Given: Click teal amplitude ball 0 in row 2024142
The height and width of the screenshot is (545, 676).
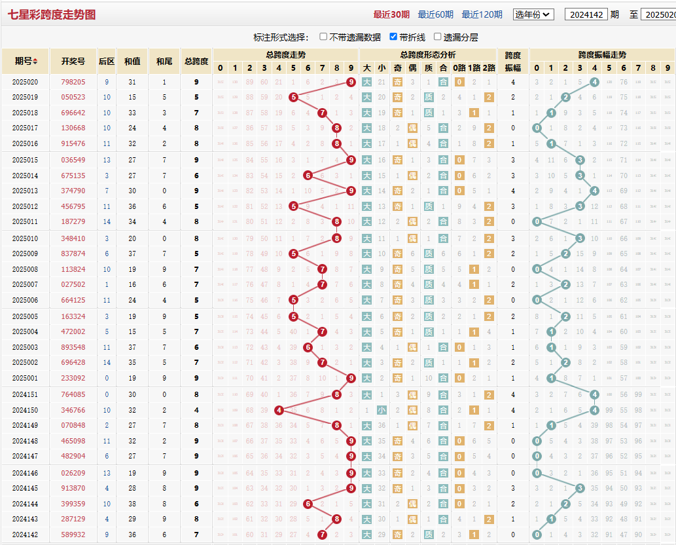Looking at the screenshot, I should click(537, 535).
